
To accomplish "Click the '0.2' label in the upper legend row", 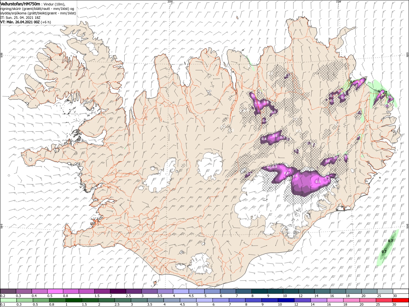I will click(x=3, y=296).
